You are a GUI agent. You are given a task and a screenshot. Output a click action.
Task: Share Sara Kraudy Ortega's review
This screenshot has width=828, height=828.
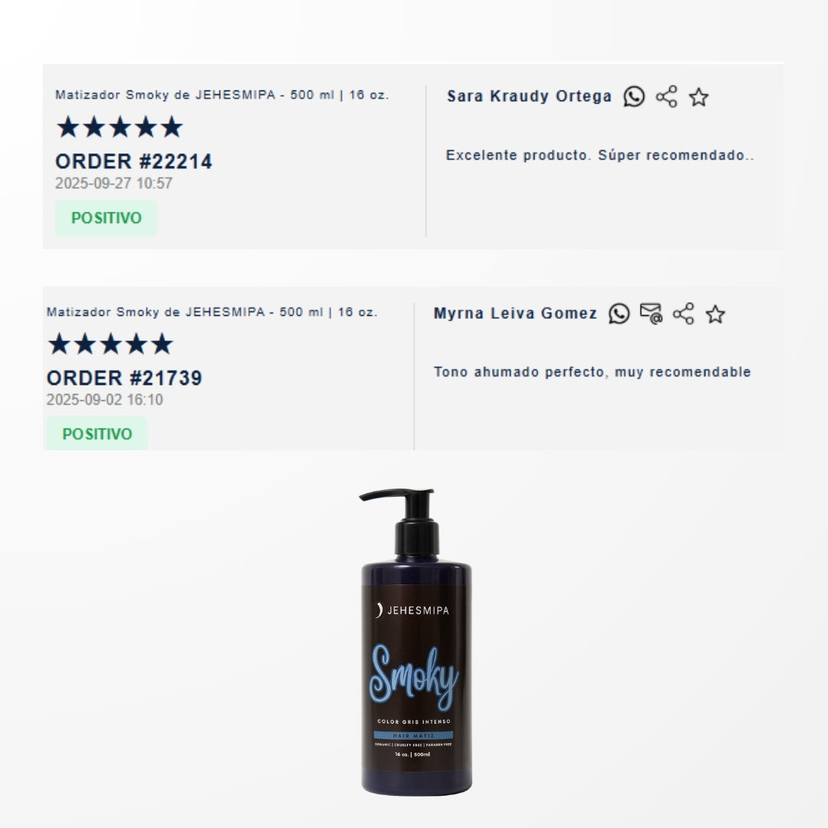pos(666,97)
